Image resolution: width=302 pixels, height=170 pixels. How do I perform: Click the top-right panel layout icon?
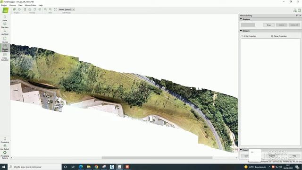point(299,10)
